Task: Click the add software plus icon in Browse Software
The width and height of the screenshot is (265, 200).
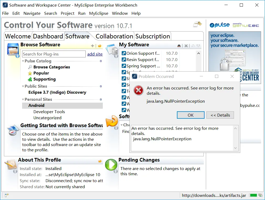Action: coord(93,46)
